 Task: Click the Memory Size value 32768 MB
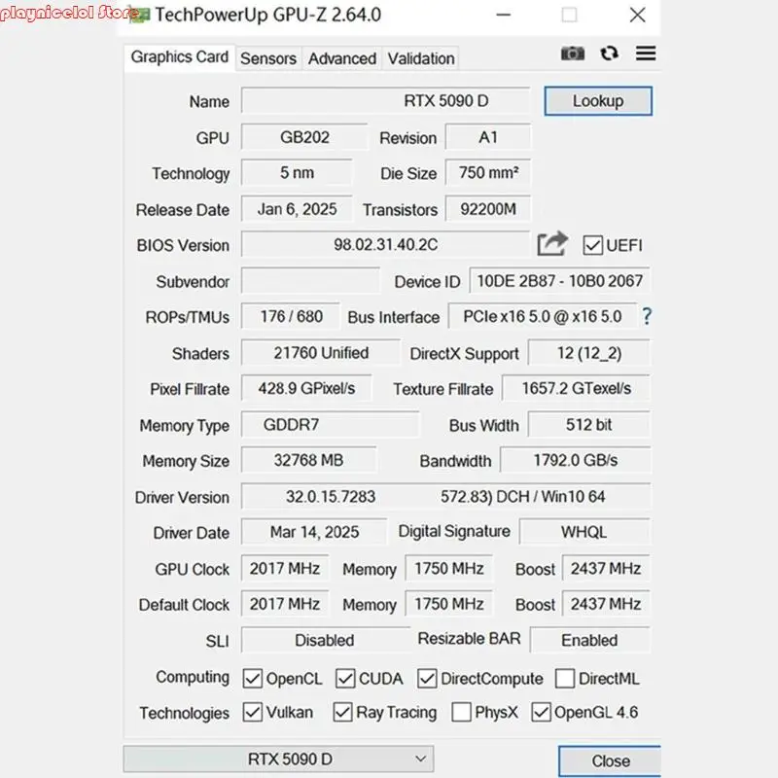coord(308,460)
